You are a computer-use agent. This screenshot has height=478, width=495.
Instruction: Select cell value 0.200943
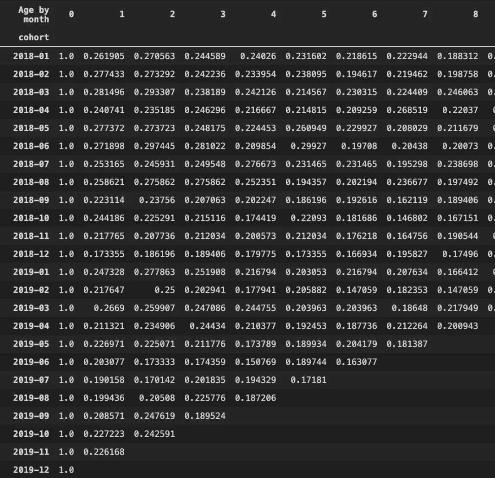click(457, 326)
